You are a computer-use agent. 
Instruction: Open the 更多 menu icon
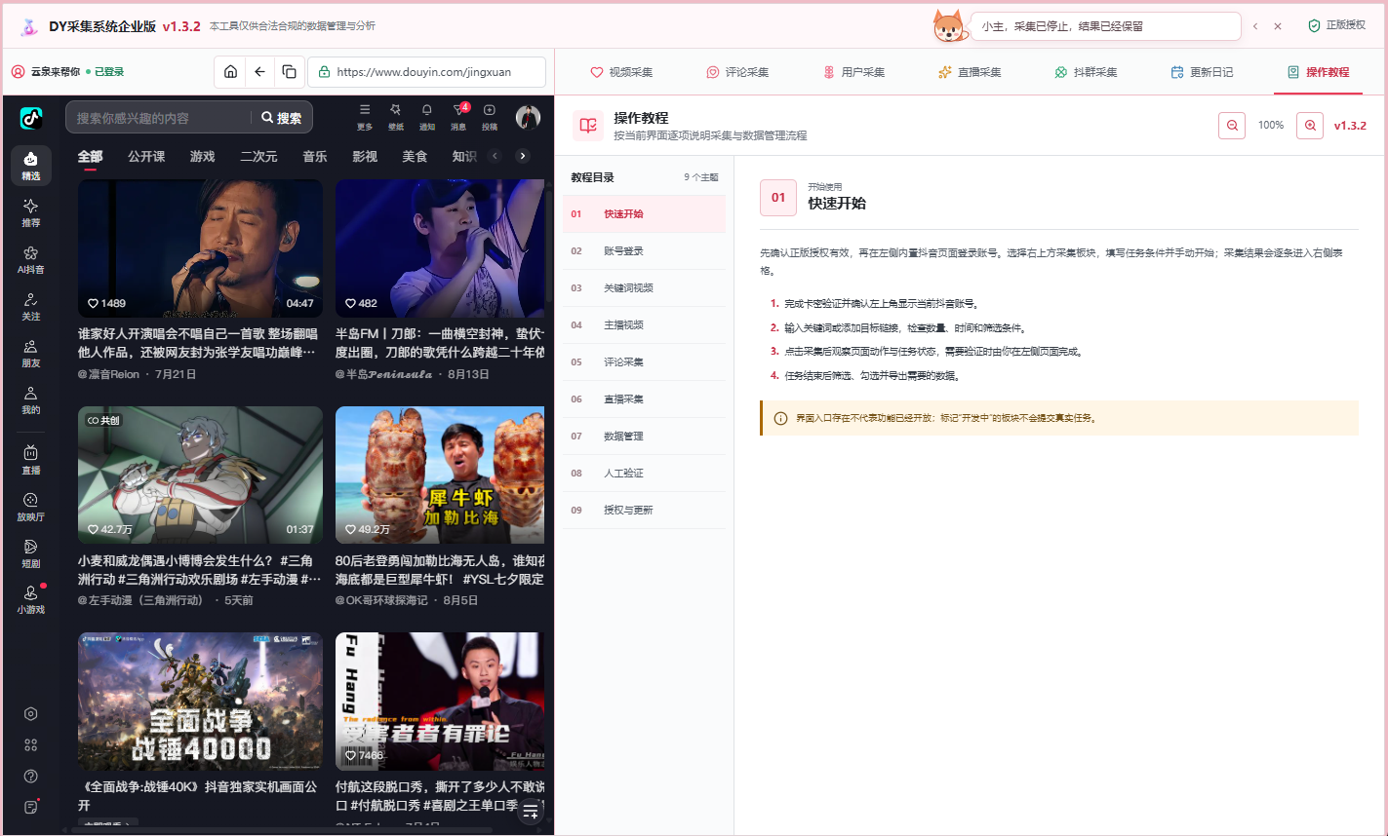(x=365, y=117)
